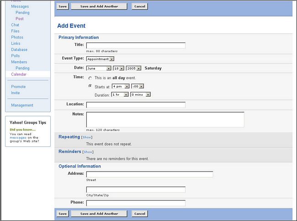Click into the Notes text area
The image size is (297, 221).
[165, 119]
